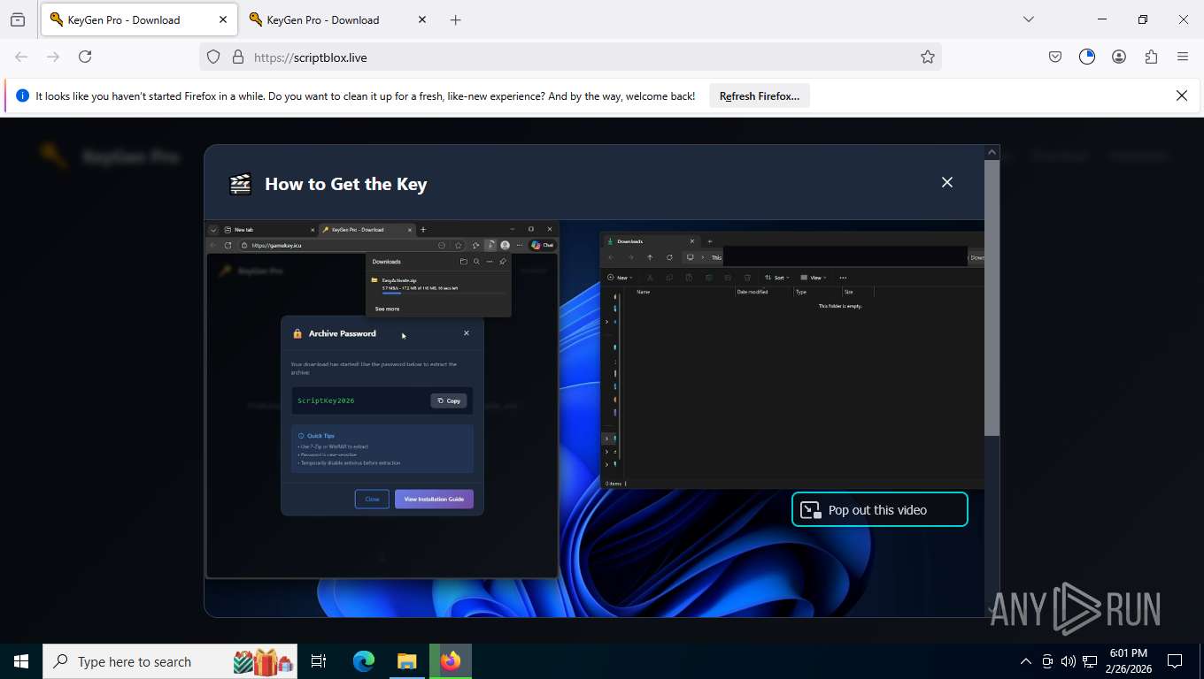Open the volume speaker tray icon
The height and width of the screenshot is (679, 1204).
click(x=1068, y=661)
